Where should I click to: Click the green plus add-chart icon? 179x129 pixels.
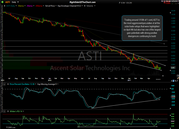(2, 2)
